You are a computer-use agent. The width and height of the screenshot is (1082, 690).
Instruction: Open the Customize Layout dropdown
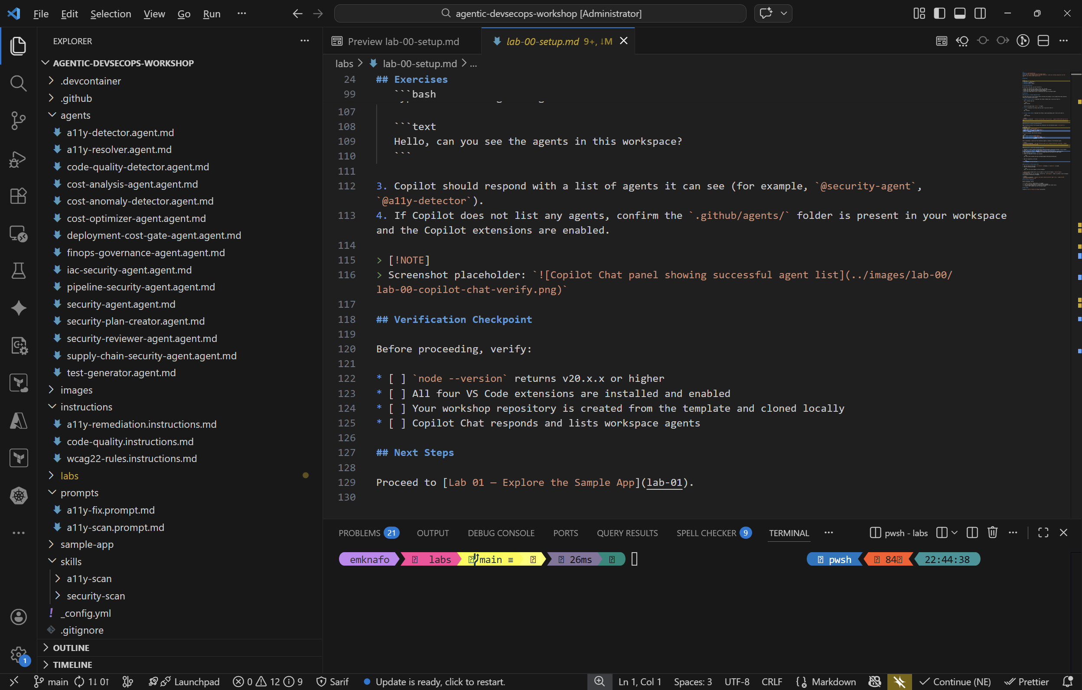[919, 13]
